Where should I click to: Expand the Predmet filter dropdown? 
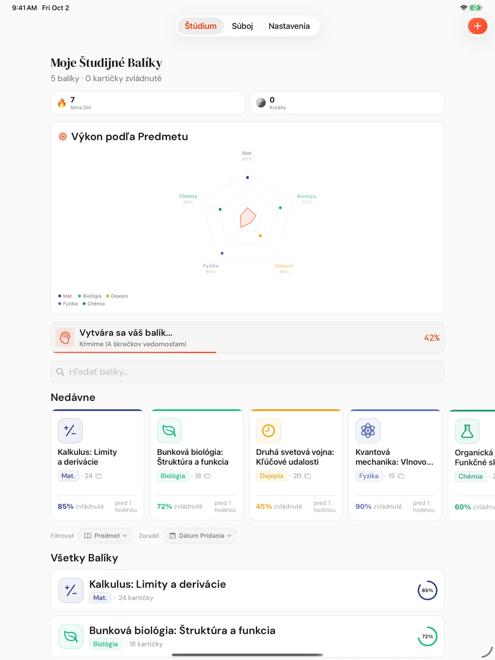point(105,535)
